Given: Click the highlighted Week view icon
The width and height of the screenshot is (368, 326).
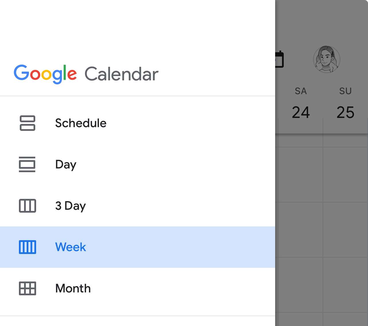Looking at the screenshot, I should pyautogui.click(x=28, y=247).
